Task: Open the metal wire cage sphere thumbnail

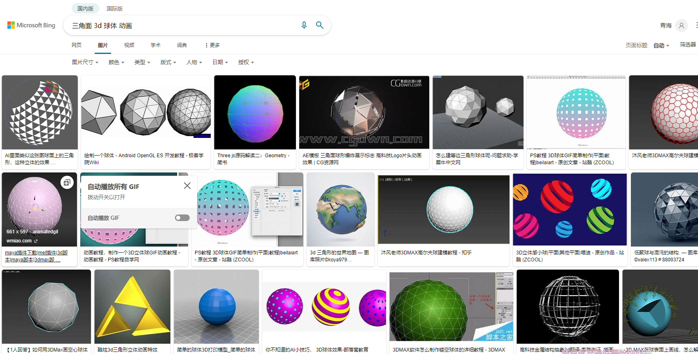Action: pos(568,307)
